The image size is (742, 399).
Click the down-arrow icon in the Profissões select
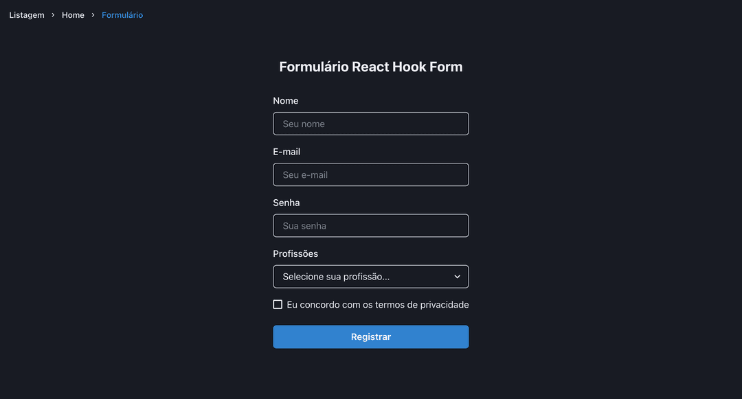457,277
